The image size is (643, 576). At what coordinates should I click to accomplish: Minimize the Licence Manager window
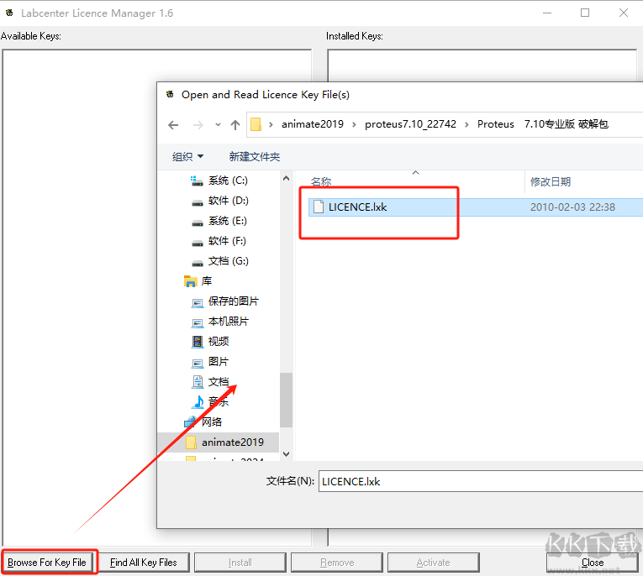(547, 13)
